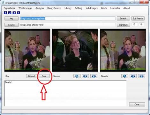
Task: Click the blue number 2 icon
Action: click(10, 13)
